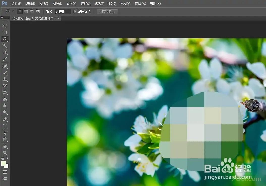This screenshot has width=266, height=186.
Task: Reset default foreground and background colors
Action: [2, 158]
